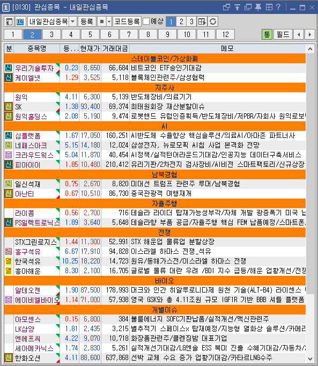Click the 열 badge next to 한국석유
318x366 pixels.
[9, 261]
